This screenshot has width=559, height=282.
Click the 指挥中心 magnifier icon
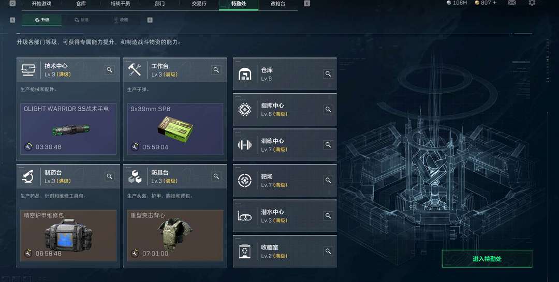point(328,109)
